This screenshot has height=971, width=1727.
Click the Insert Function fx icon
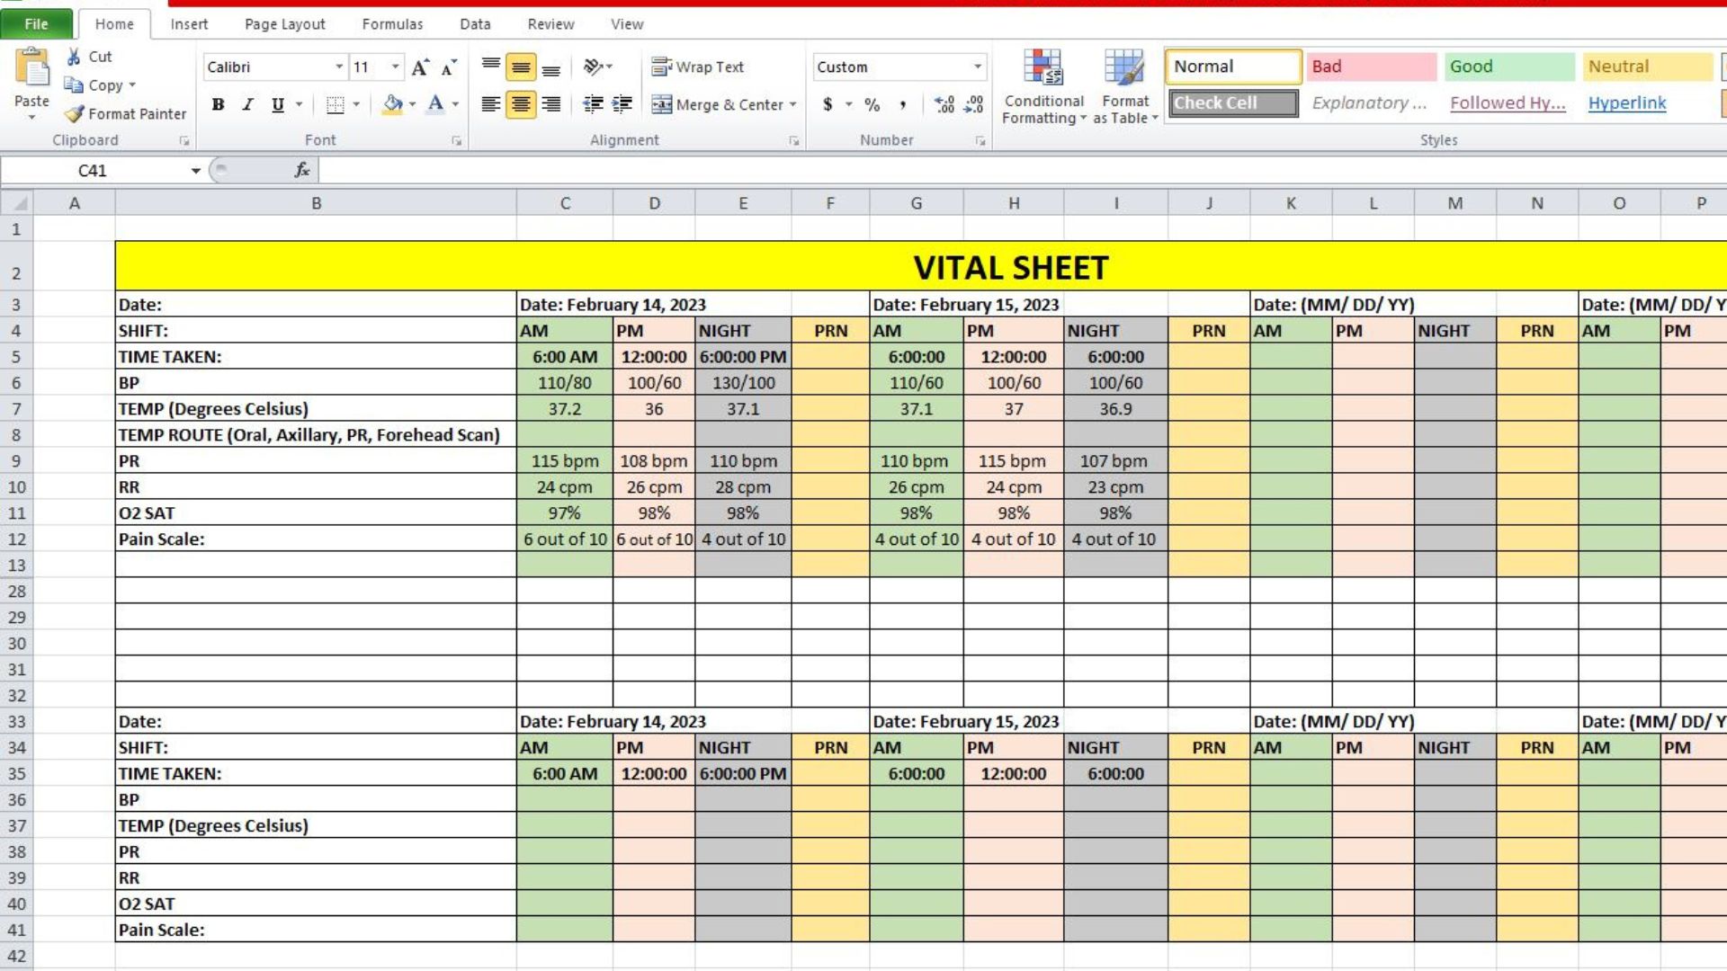point(302,170)
